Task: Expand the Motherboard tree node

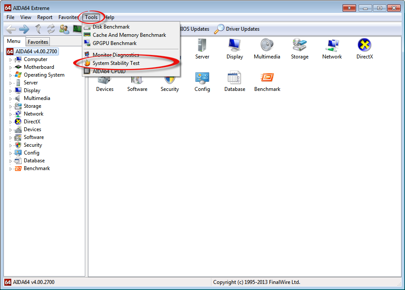Action: click(10, 68)
